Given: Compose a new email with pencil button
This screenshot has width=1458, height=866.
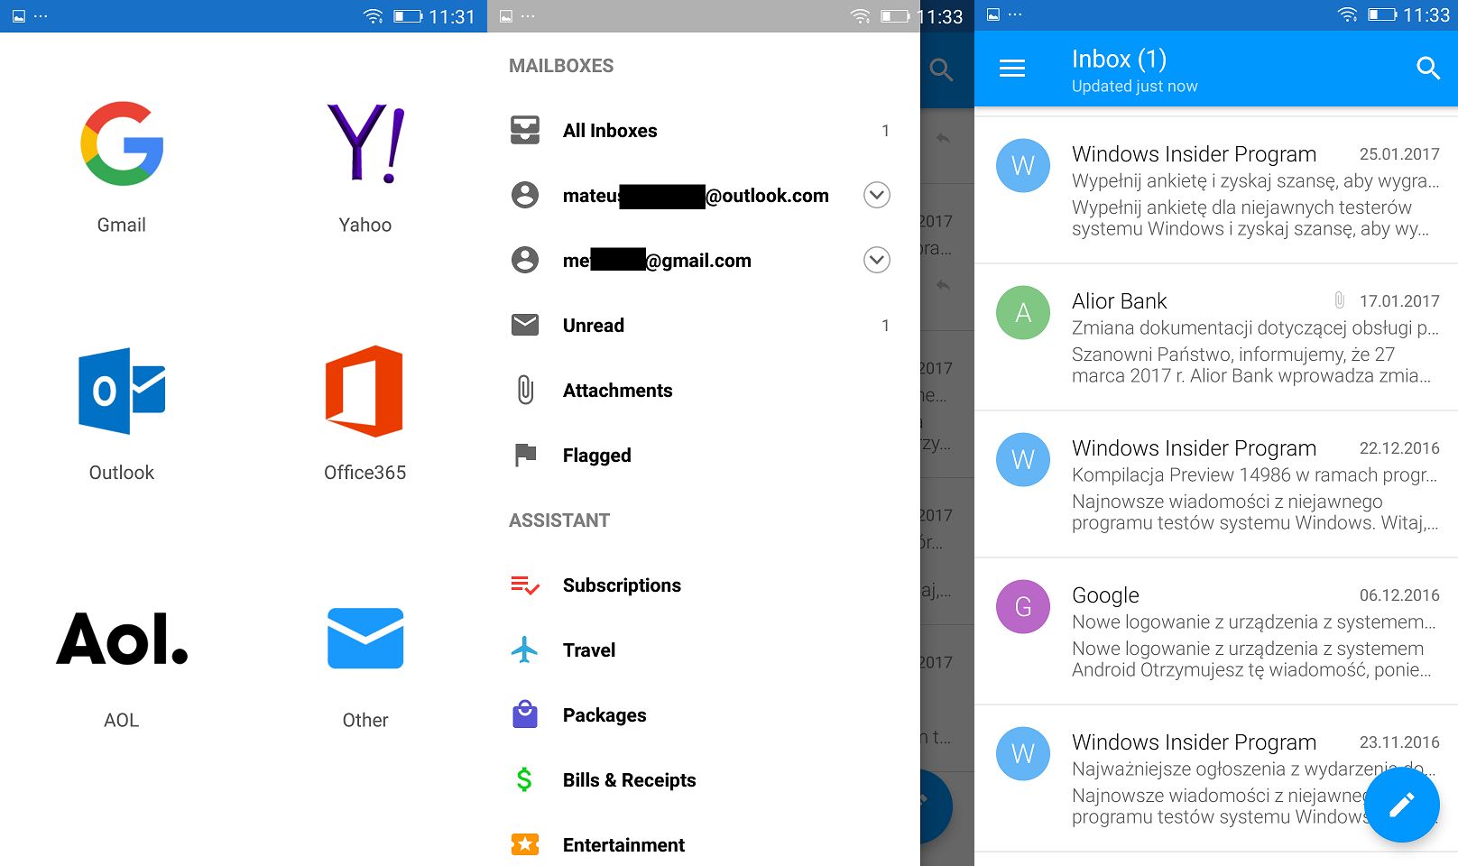Looking at the screenshot, I should (1402, 805).
